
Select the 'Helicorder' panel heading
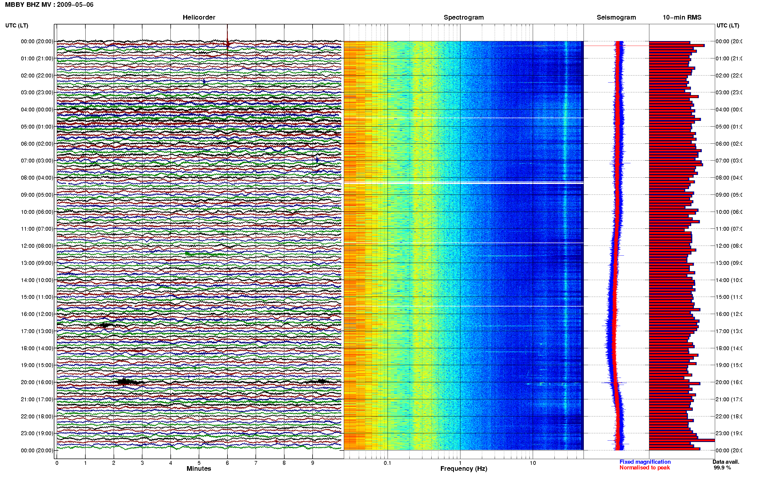click(199, 18)
